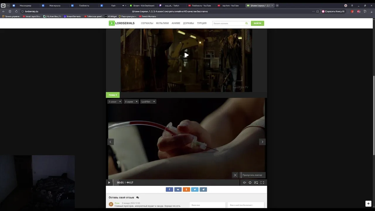This screenshot has height=211, width=375.
Task: Click commenter name 'Лола'
Action: point(117,203)
